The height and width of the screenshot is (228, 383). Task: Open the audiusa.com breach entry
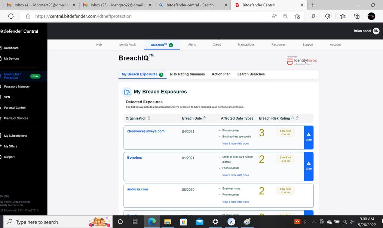(138, 189)
